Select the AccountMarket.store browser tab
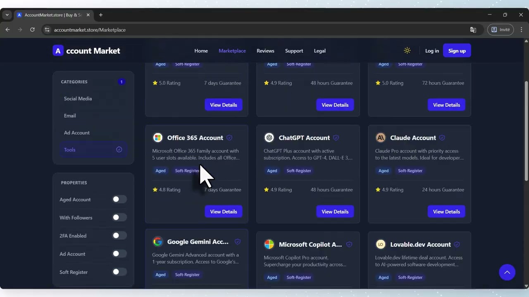This screenshot has height=297, width=529. [x=53, y=15]
